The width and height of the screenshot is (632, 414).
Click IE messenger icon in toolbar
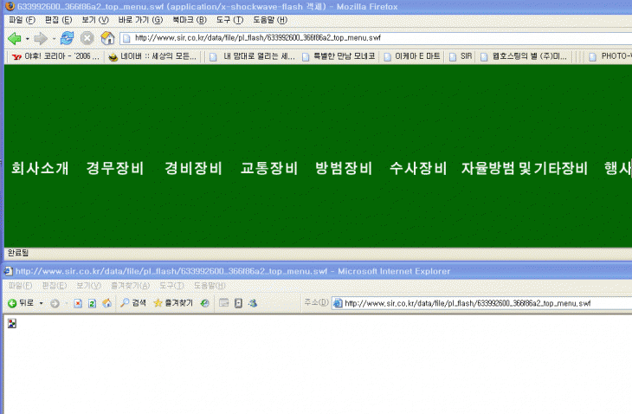pos(253,303)
